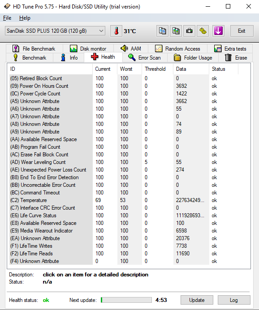259x310 pixels.
Task: Sort by the Worst column header
Action: 129,69
